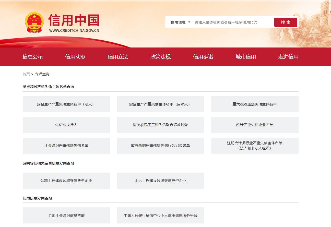Click the 信用信息分类查询 heading

click(37, 198)
